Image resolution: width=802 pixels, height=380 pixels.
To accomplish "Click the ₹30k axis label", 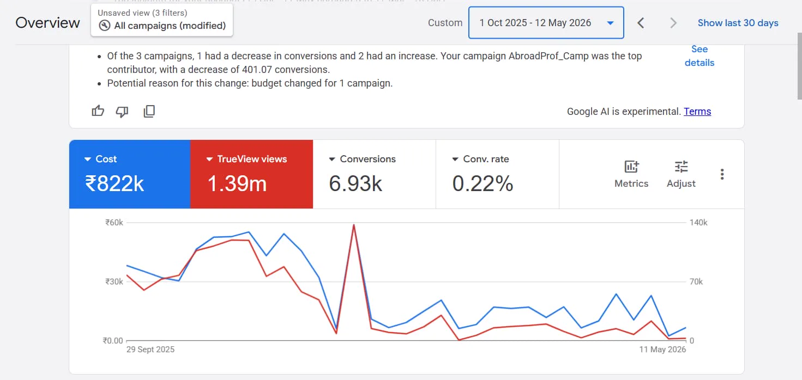I will click(114, 281).
